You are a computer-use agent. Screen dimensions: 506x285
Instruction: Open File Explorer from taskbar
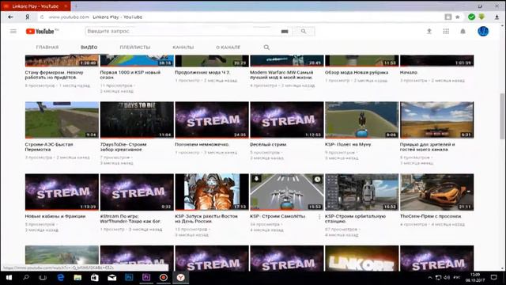point(77,278)
